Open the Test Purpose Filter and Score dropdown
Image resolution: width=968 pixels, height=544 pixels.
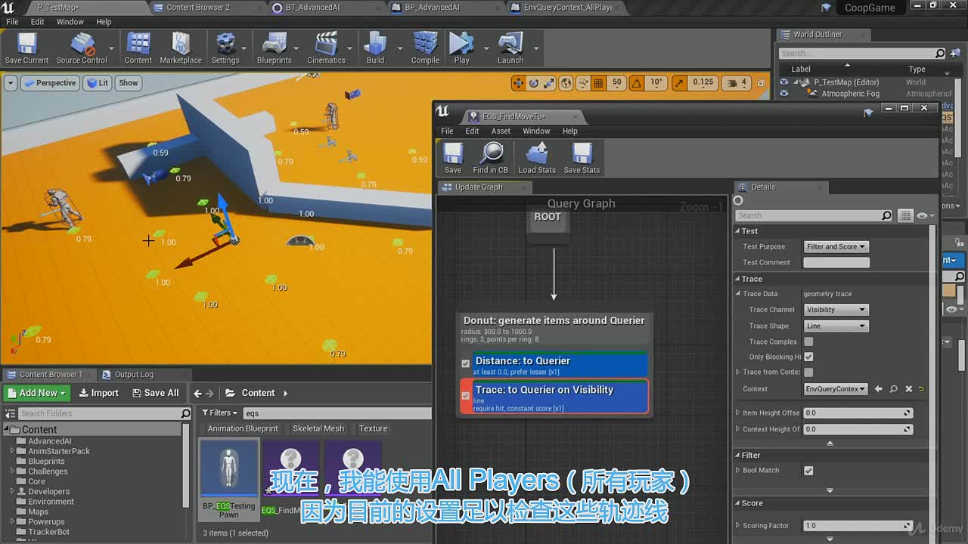(x=836, y=246)
